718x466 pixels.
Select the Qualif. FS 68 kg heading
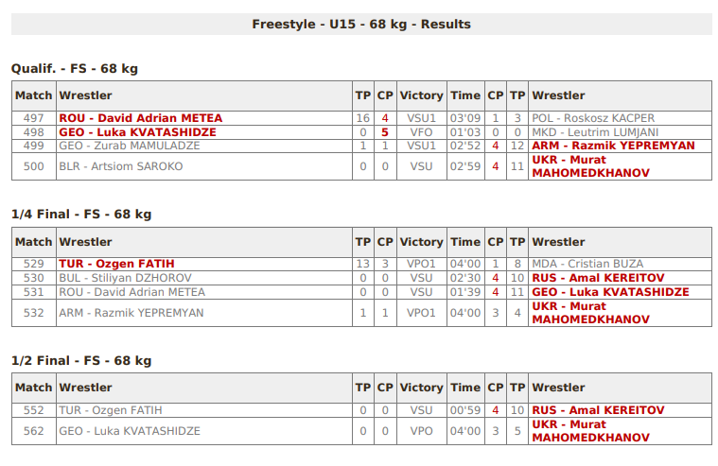click(x=74, y=69)
